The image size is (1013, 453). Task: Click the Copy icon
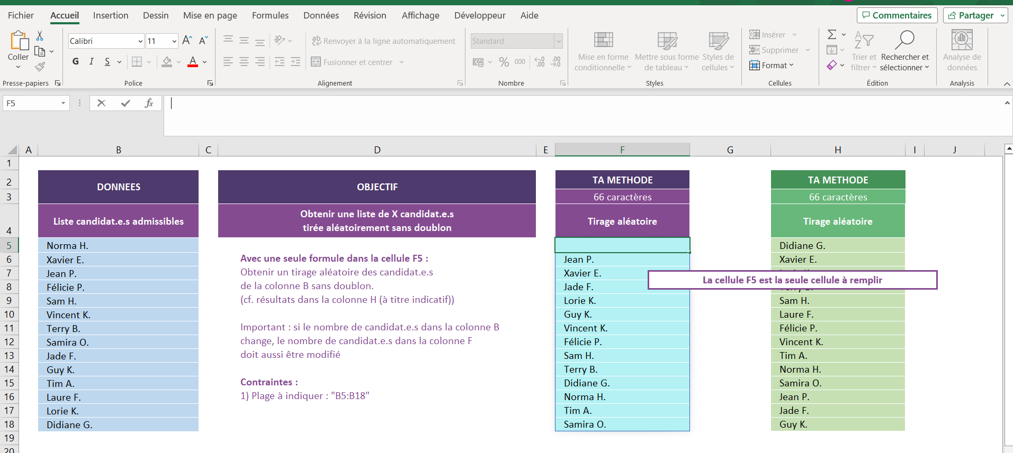click(x=40, y=51)
